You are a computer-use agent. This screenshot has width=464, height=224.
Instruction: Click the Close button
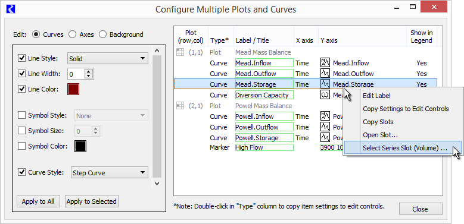421,209
